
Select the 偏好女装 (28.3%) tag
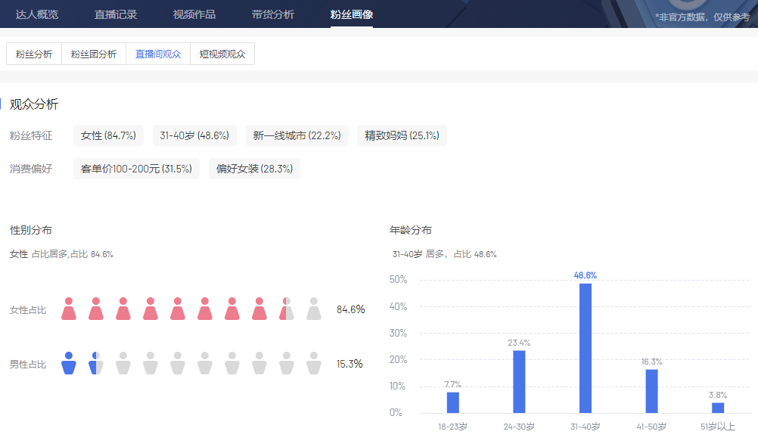pos(254,169)
